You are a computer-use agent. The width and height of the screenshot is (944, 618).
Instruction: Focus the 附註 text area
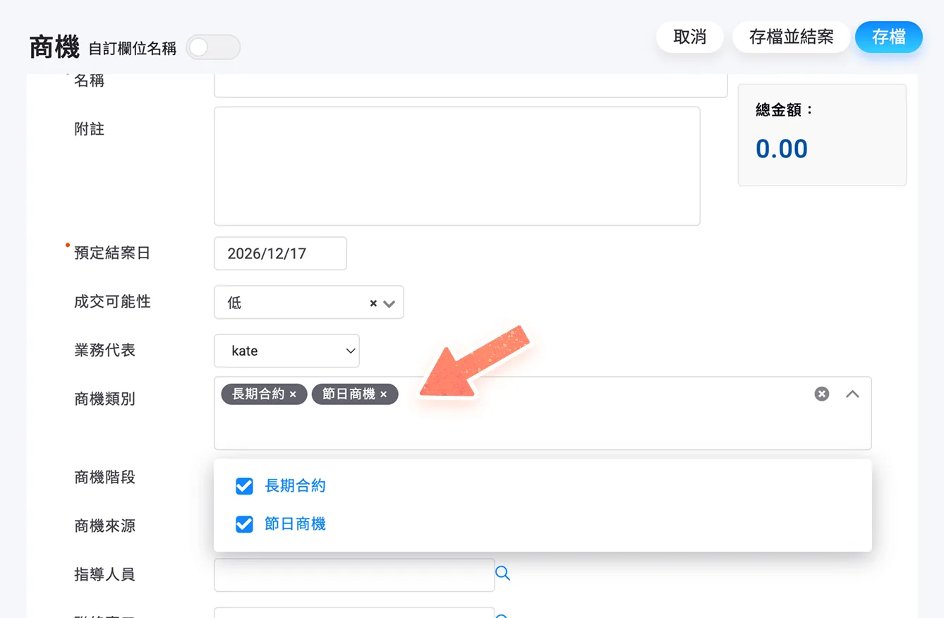point(457,166)
